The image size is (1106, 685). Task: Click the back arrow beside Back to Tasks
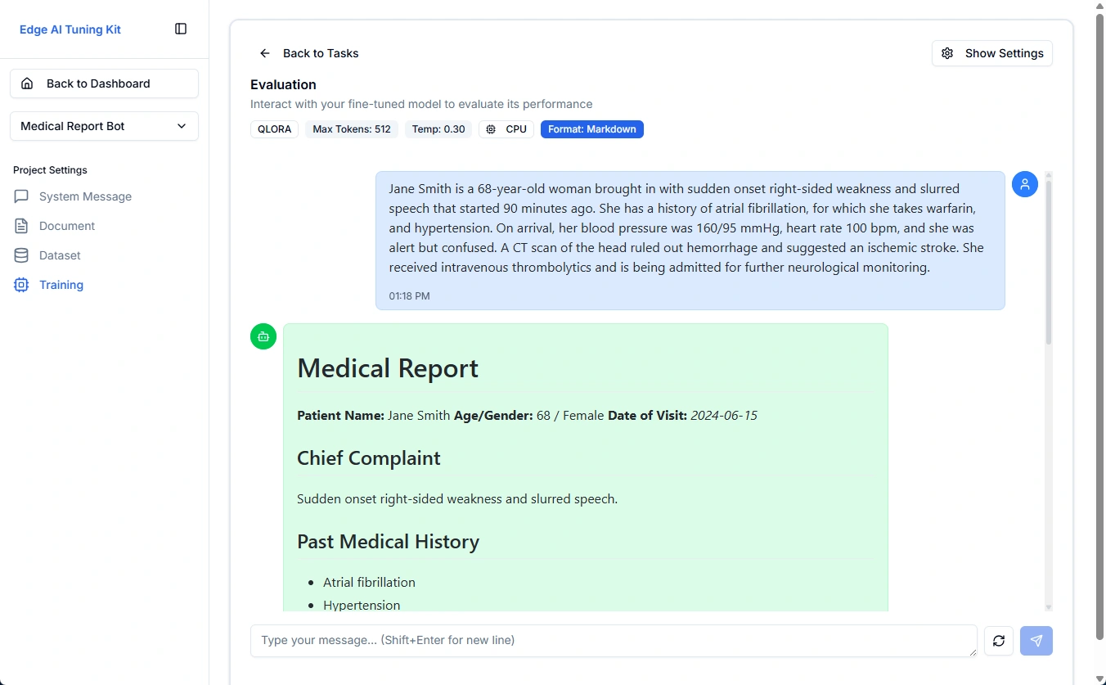point(265,53)
